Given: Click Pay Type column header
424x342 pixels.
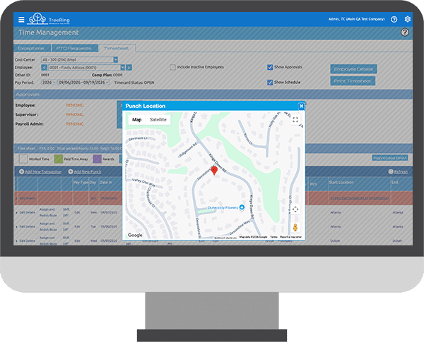Looking at the screenshot, I should [x=81, y=183].
